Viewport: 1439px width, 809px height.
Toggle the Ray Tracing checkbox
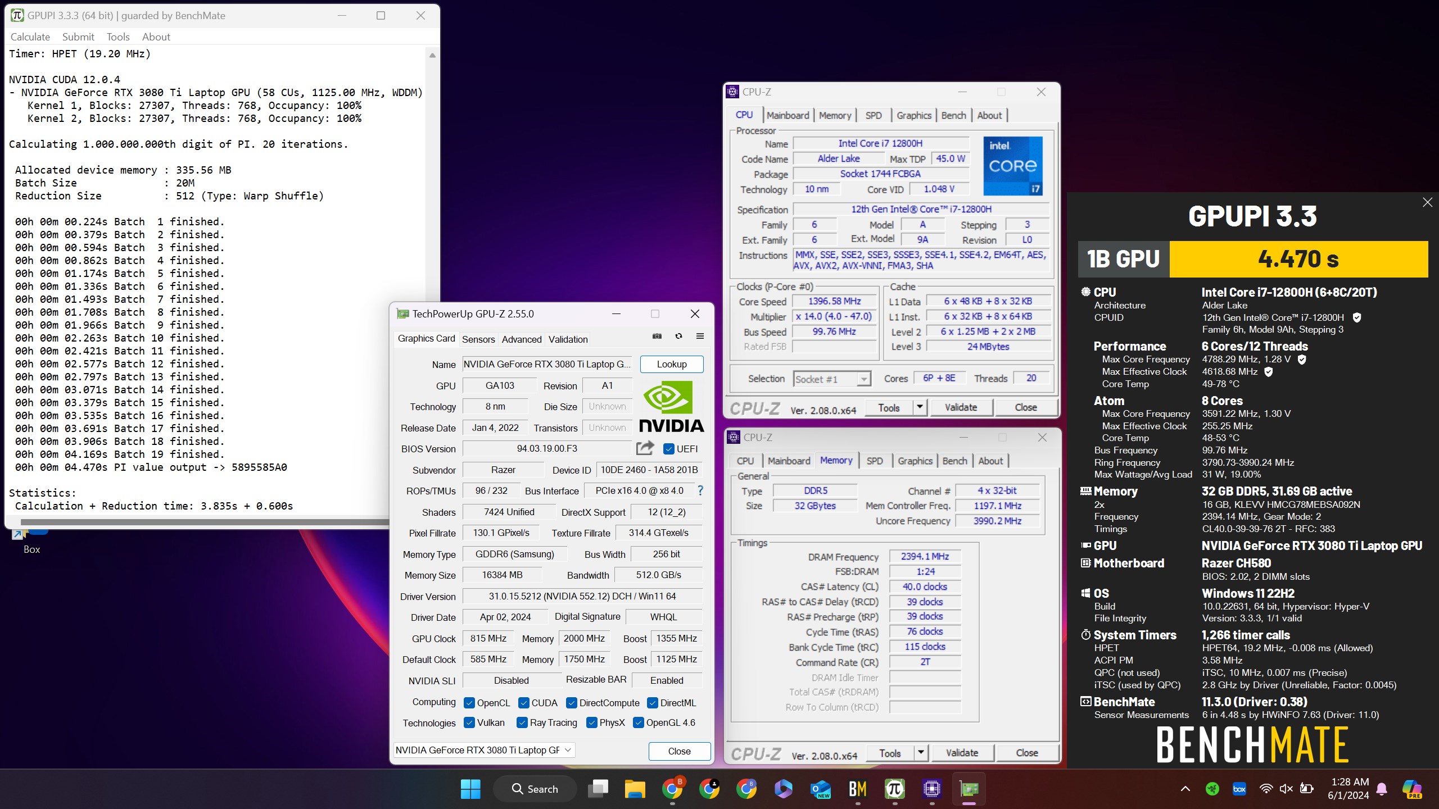[522, 722]
